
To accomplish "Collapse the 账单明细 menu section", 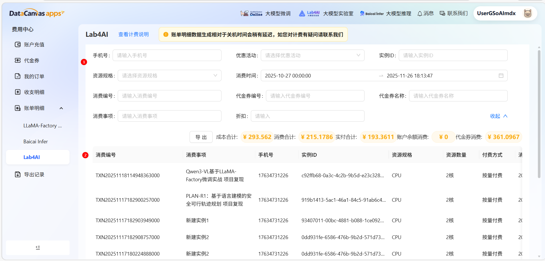I will point(61,108).
